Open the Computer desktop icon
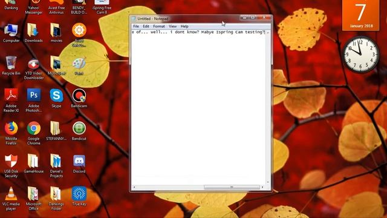 (x=11, y=33)
